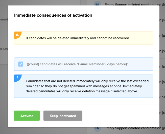The image size is (165, 134).
Task: Click the orange warning triangle icon
Action: pyautogui.click(x=17, y=35)
